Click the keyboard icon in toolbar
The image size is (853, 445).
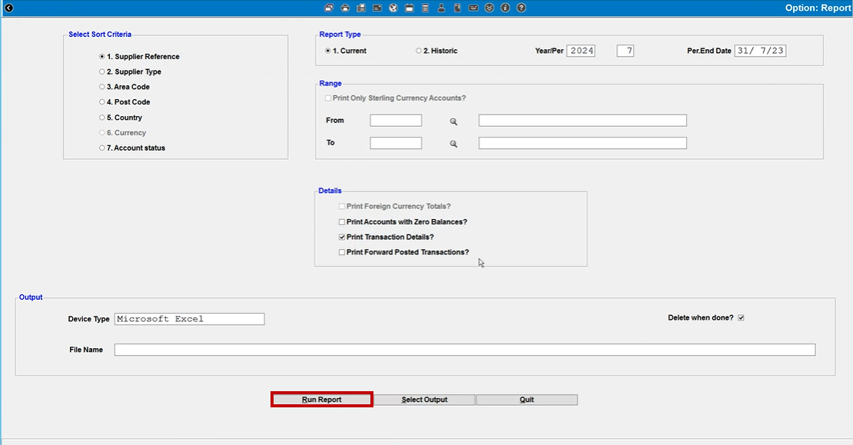[x=473, y=8]
